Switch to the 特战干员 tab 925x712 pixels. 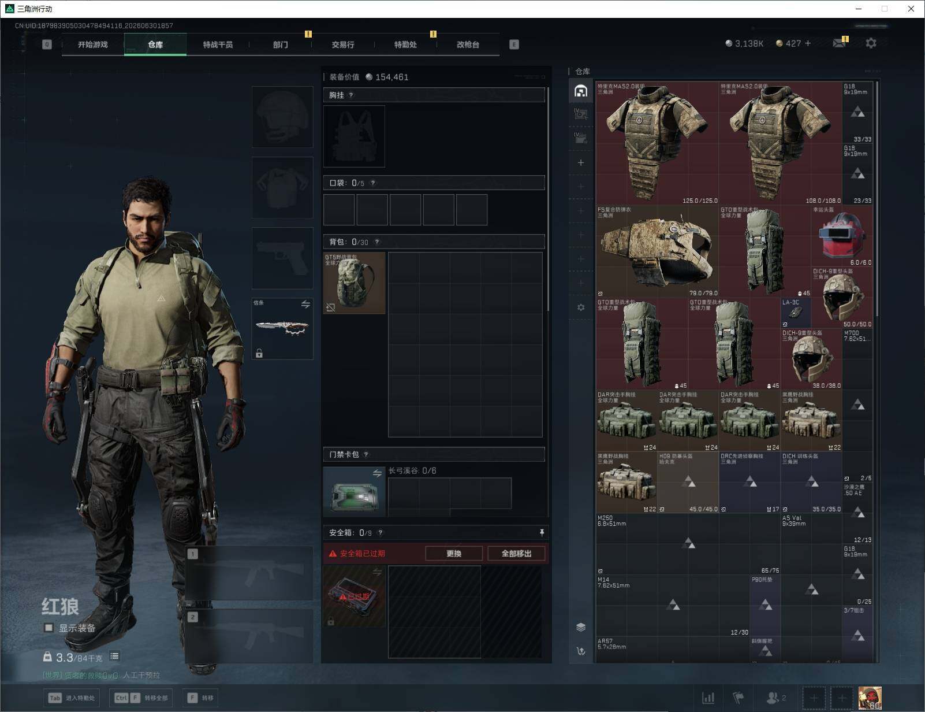pyautogui.click(x=218, y=44)
